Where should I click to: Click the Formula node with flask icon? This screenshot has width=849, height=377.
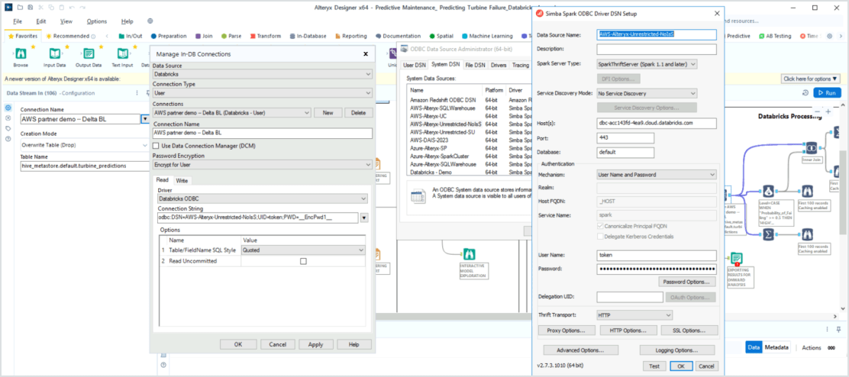pyautogui.click(x=770, y=191)
